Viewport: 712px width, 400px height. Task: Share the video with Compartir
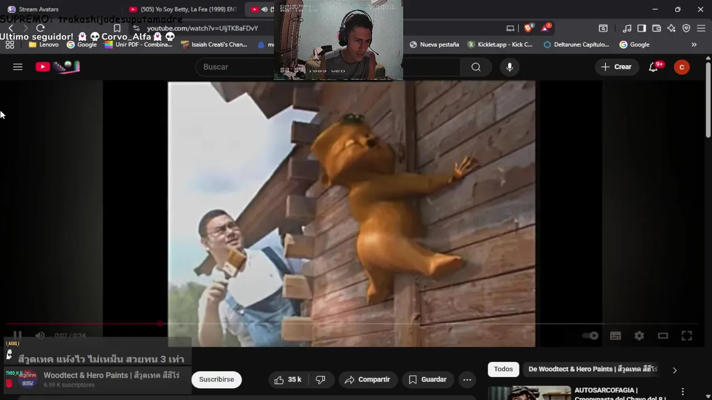367,379
